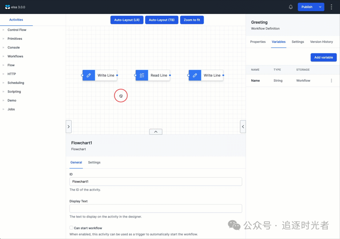Open the notifications bell
340x239 pixels.
(x=291, y=7)
